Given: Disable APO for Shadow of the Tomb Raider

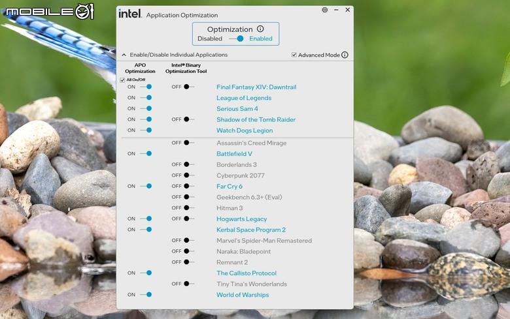Looking at the screenshot, I should (x=146, y=119).
